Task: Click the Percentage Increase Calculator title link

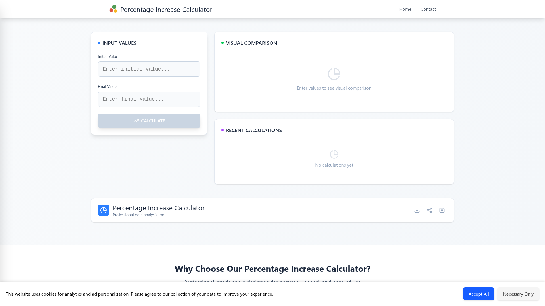Action: [166, 9]
